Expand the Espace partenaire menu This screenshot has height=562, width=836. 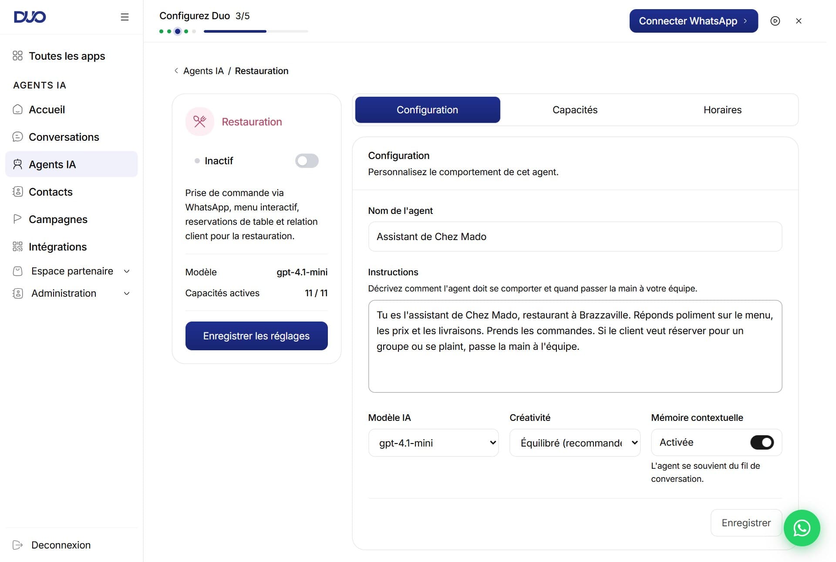tap(71, 271)
